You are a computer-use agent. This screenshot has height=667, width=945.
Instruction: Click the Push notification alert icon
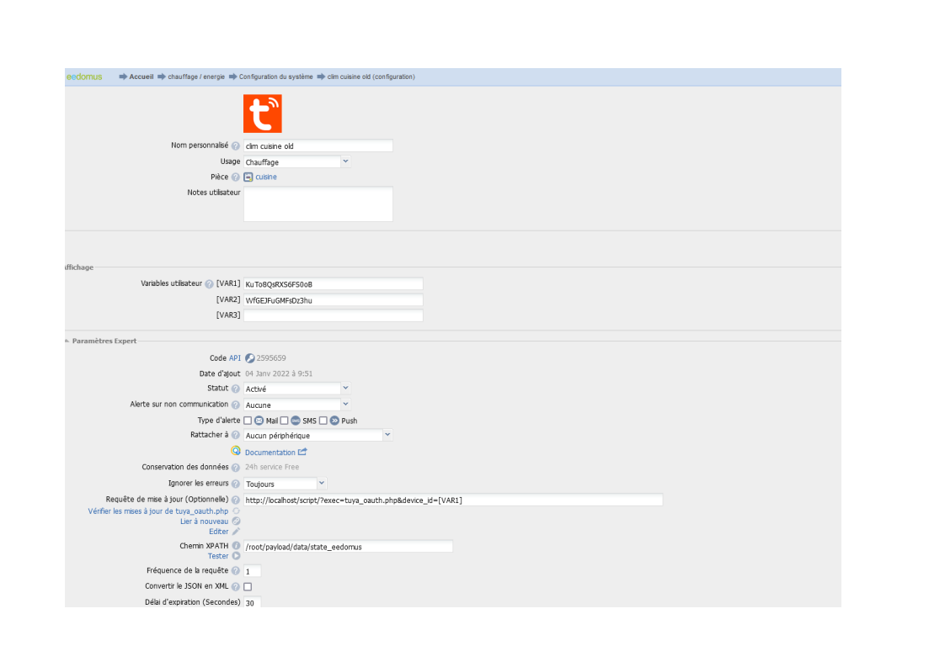coord(334,421)
